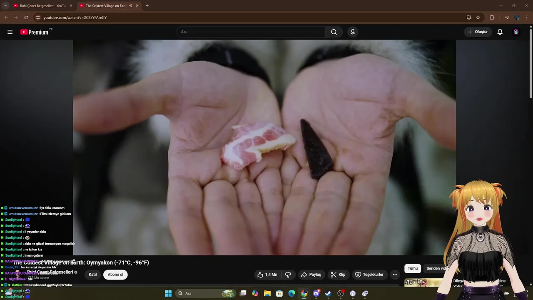Dislike the video with thumbs down
Image resolution: width=533 pixels, height=300 pixels.
[288, 275]
